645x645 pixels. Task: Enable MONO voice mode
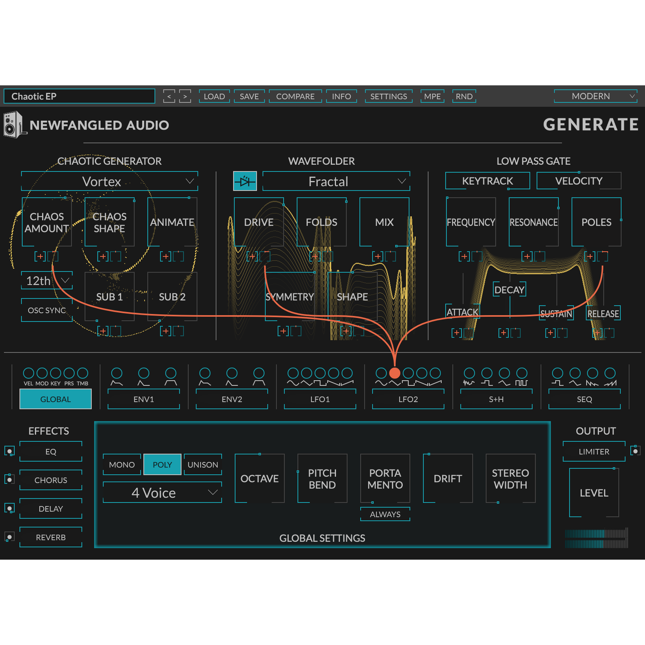[x=122, y=465]
